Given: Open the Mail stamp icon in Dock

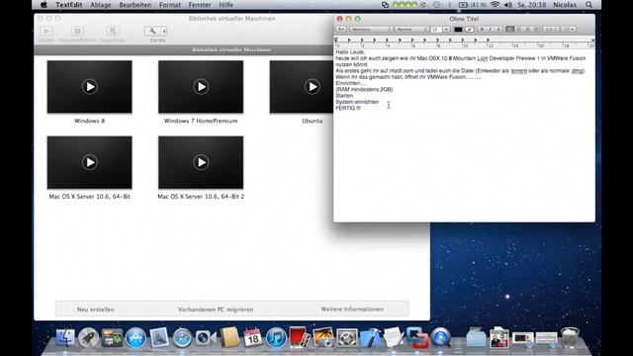Looking at the screenshot, I should (x=159, y=338).
